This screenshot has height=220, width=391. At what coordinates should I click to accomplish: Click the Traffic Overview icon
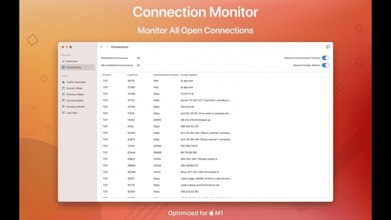[x=63, y=82]
